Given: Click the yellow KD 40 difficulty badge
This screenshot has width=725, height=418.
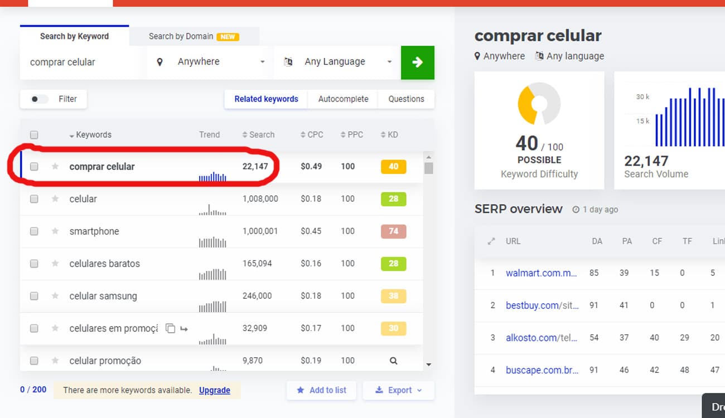Looking at the screenshot, I should [x=393, y=167].
